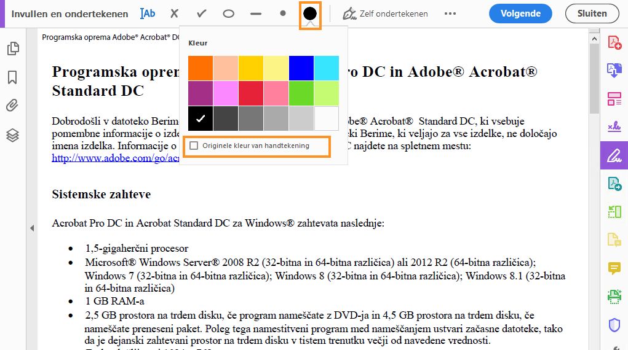Screen dimensions: 628x350
Task: Click the Sistemske zahteve heading
Action: tap(101, 195)
